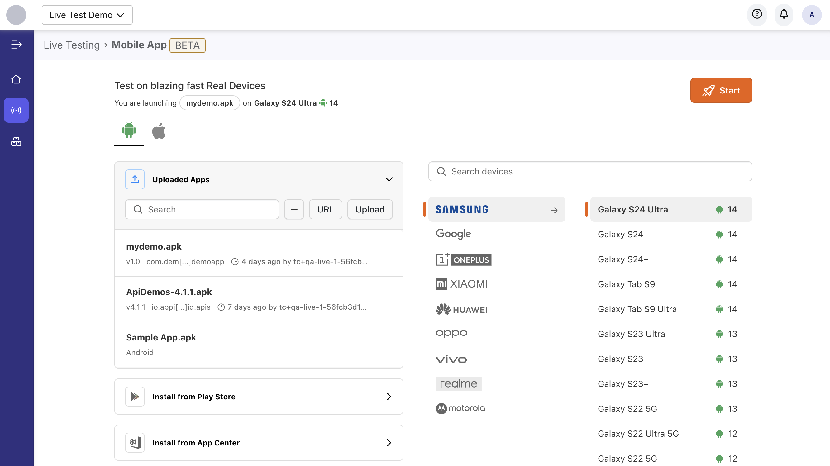Screen dimensions: 830x466
Task: Select mydemo.apk from uploaded apps
Action: click(x=259, y=254)
